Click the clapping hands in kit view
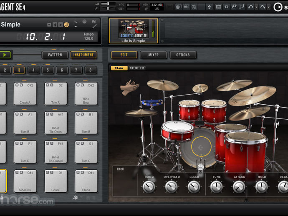This screenshot has width=288, height=216. pyautogui.click(x=129, y=87)
